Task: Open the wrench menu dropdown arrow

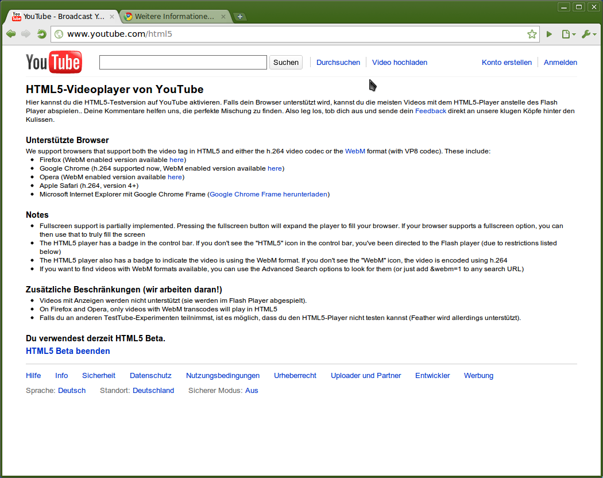Action: [x=594, y=34]
